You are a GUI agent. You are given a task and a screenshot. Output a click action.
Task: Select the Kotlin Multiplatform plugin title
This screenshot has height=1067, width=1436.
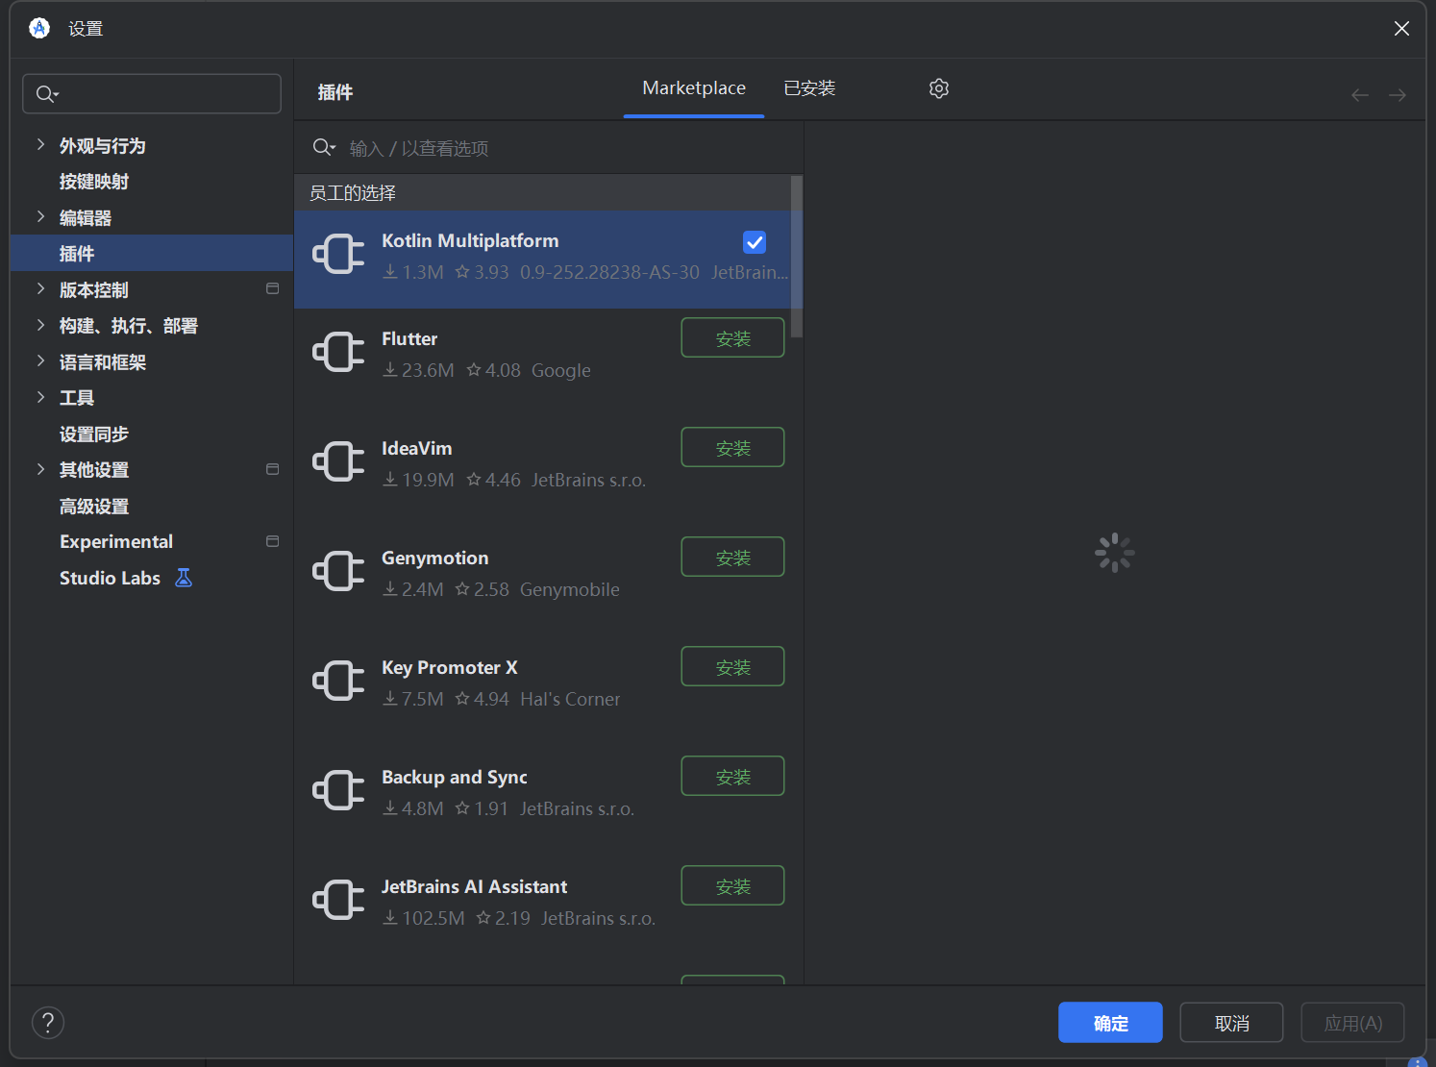[470, 240]
